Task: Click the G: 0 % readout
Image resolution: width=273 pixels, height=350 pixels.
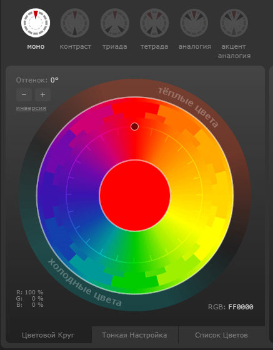Action: pos(30,299)
